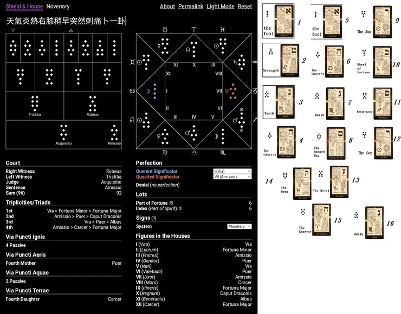
Task: Click the Fourth Daughter Carcer row
Action: pos(64,299)
